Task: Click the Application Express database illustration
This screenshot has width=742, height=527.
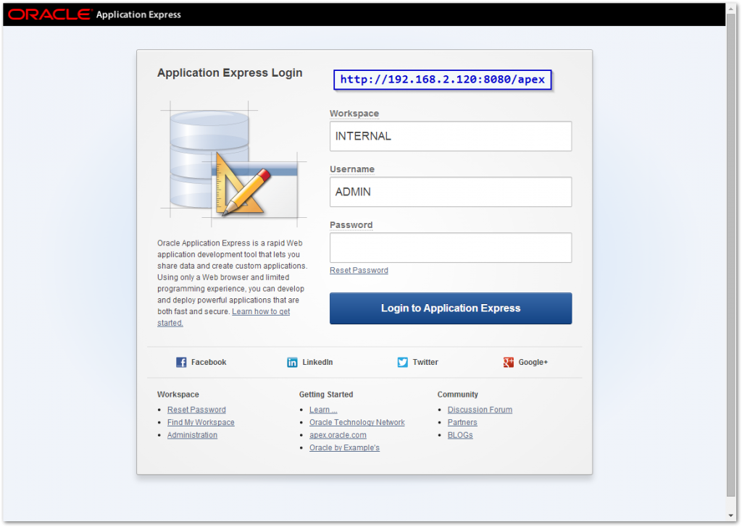Action: pos(229,163)
